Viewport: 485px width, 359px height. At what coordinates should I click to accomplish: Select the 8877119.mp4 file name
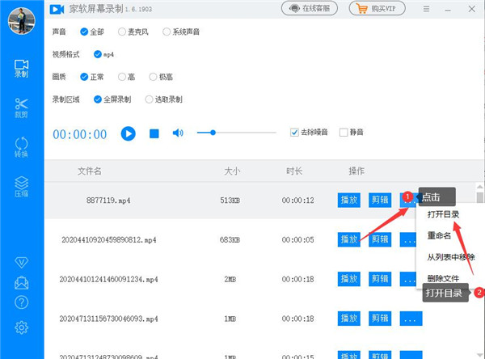coord(108,201)
